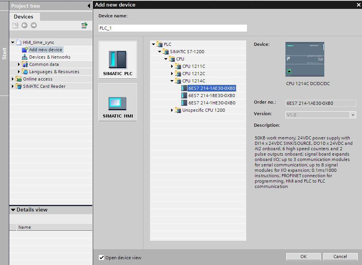Click the CPU folder icon
The width and height of the screenshot is (362, 265).
click(x=172, y=59)
